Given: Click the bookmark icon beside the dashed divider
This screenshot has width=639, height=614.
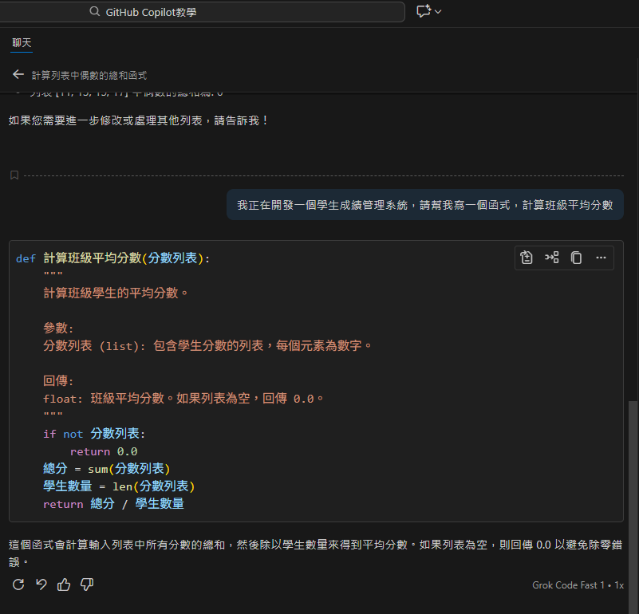Looking at the screenshot, I should click(x=14, y=175).
